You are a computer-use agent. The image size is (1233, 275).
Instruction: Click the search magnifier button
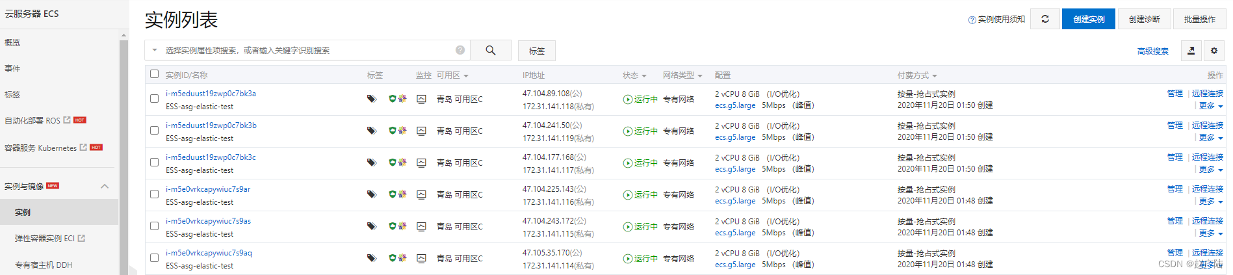point(491,50)
